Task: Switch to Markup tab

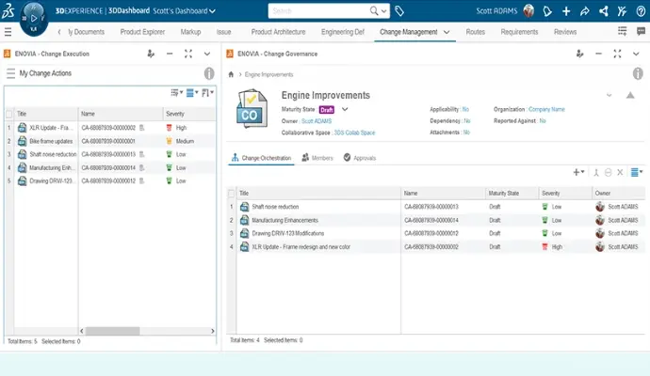Action: click(x=190, y=32)
